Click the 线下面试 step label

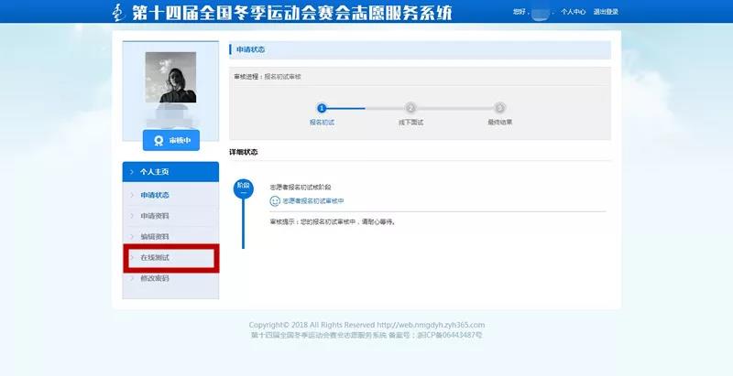click(410, 123)
